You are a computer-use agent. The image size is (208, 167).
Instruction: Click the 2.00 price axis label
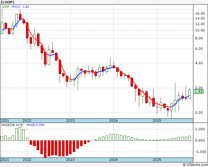point(199,88)
